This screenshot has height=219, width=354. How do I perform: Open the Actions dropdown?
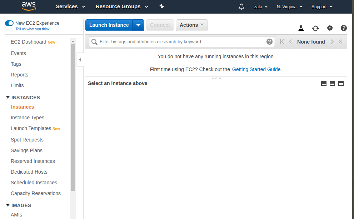coord(192,25)
